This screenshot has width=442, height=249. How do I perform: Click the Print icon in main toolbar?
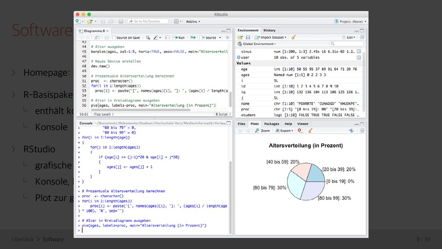[x=121, y=22]
